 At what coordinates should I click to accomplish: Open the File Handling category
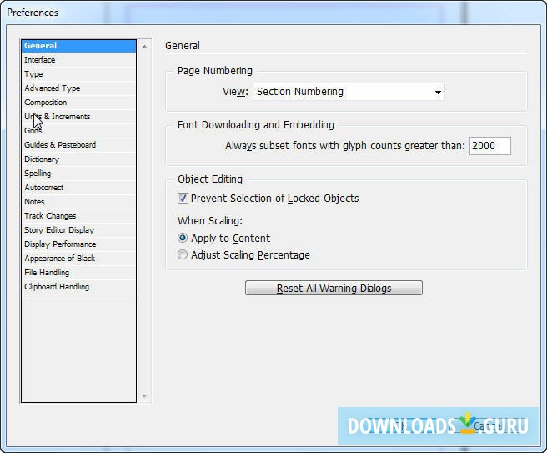(78, 273)
